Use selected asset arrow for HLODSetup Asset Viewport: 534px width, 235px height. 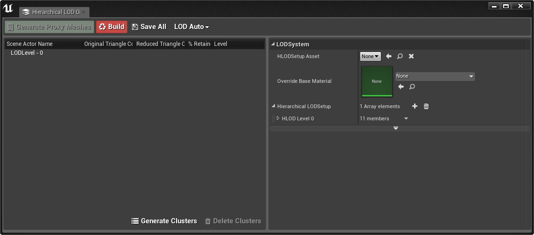[389, 56]
